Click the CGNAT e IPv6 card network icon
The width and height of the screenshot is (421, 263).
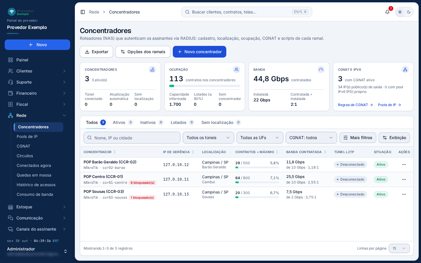[x=405, y=70]
